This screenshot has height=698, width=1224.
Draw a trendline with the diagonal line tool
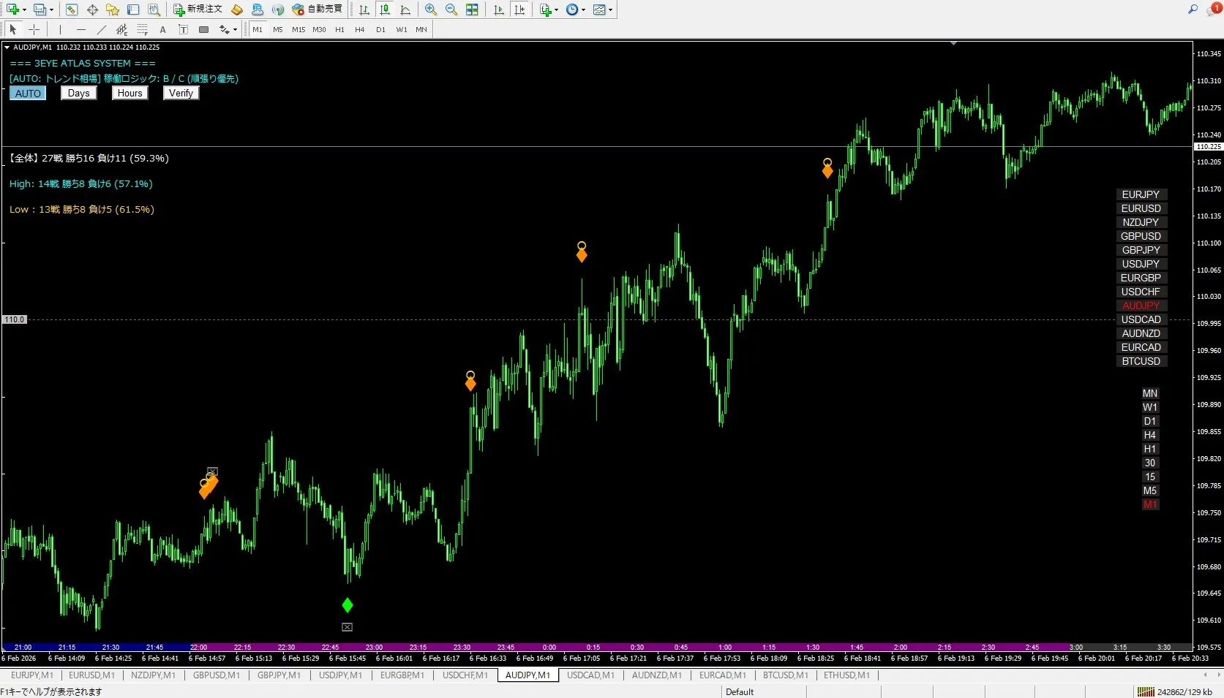coord(102,29)
